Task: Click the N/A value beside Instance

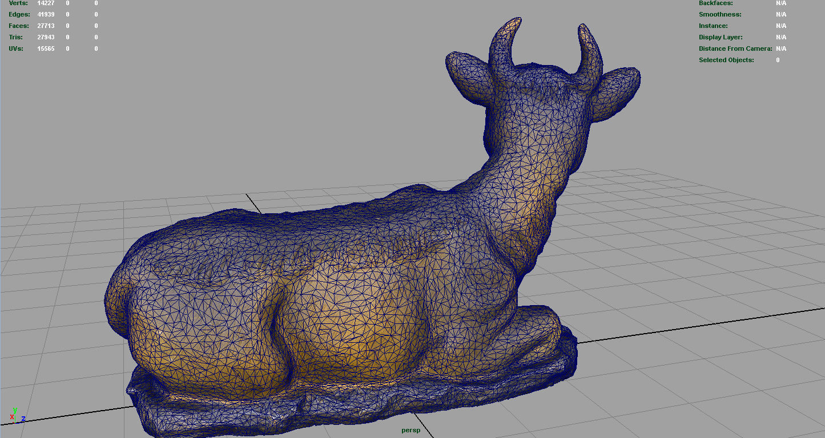Action: tap(781, 26)
